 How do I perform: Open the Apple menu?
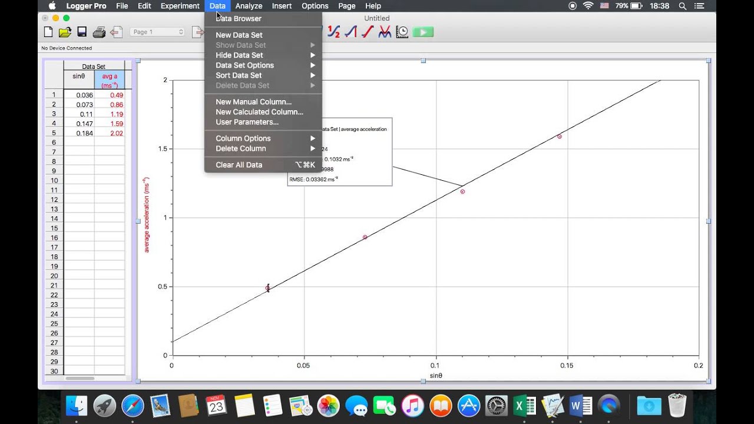[x=52, y=6]
